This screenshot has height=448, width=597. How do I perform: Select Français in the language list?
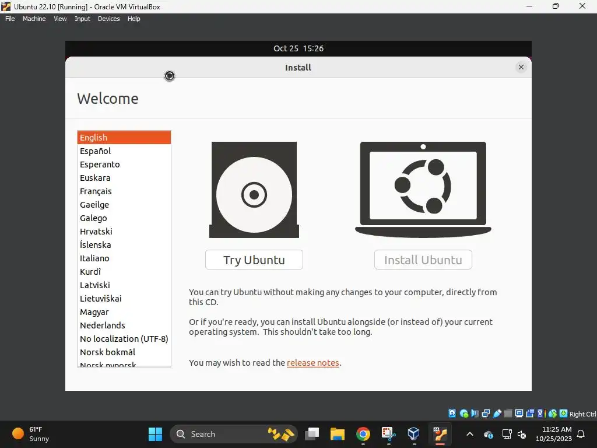coord(124,191)
